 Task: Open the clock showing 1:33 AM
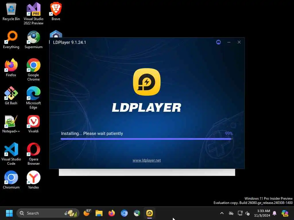(x=262, y=213)
